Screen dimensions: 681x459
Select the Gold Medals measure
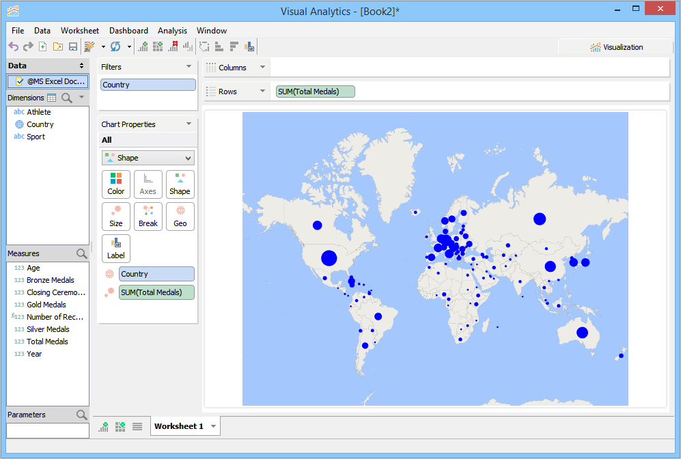46,305
